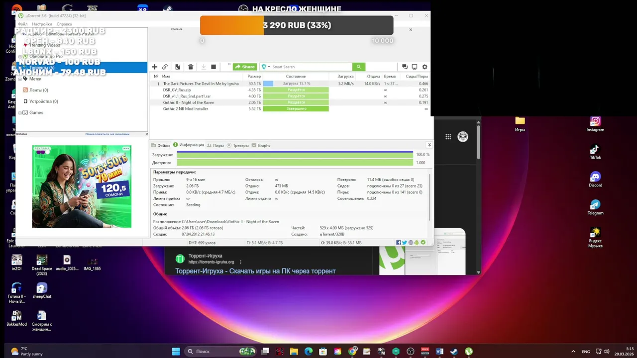Image resolution: width=637 pixels, height=358 pixels.
Task: Open Discord desktop shortcut
Action: (x=595, y=179)
